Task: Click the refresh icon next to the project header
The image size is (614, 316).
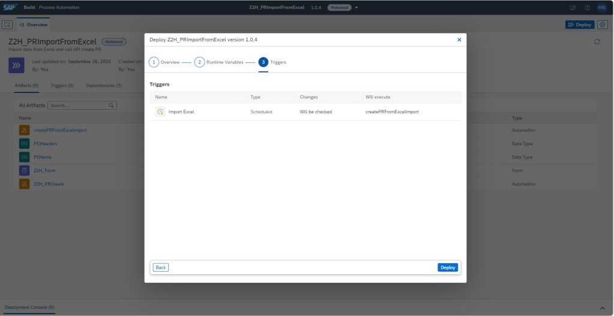Action: point(597,41)
